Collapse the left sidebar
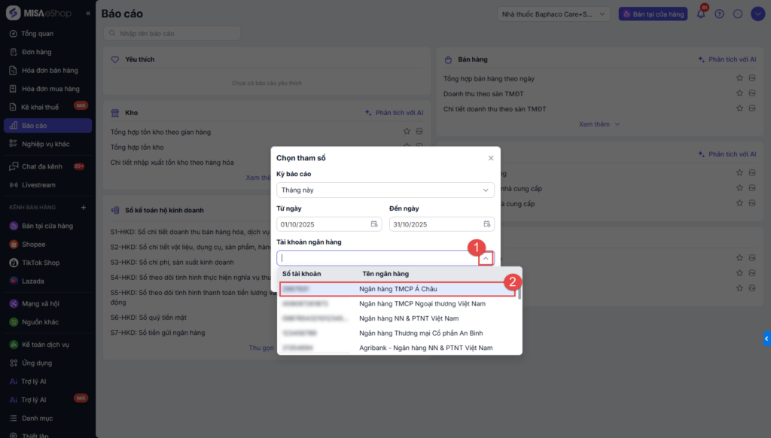The image size is (771, 438). 88,14
